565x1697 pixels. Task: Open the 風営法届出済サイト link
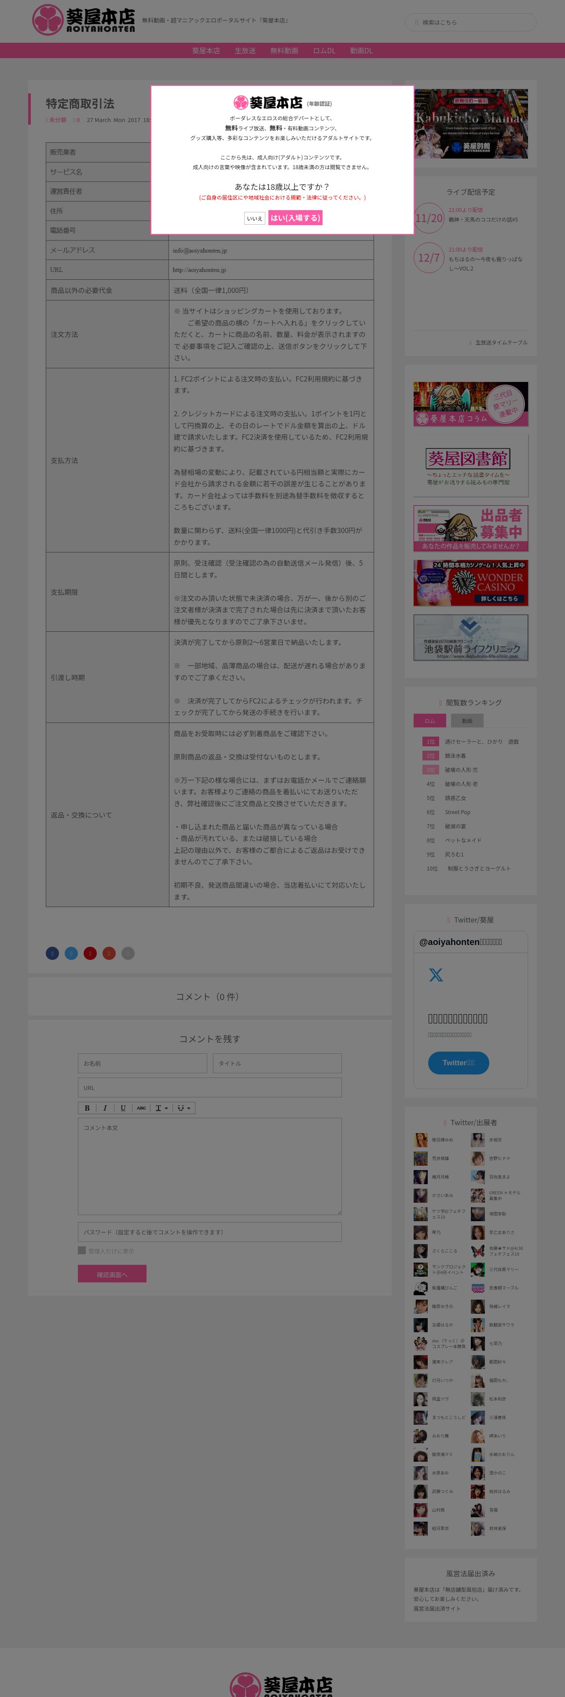point(437,1608)
